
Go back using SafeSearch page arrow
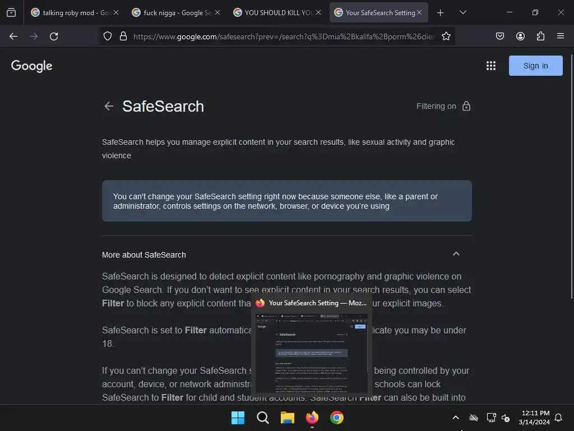109,106
